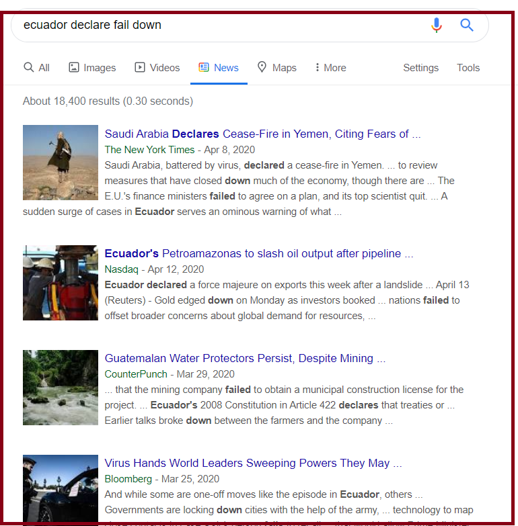Open the More options menu
The width and height of the screenshot is (518, 526).
coord(330,68)
